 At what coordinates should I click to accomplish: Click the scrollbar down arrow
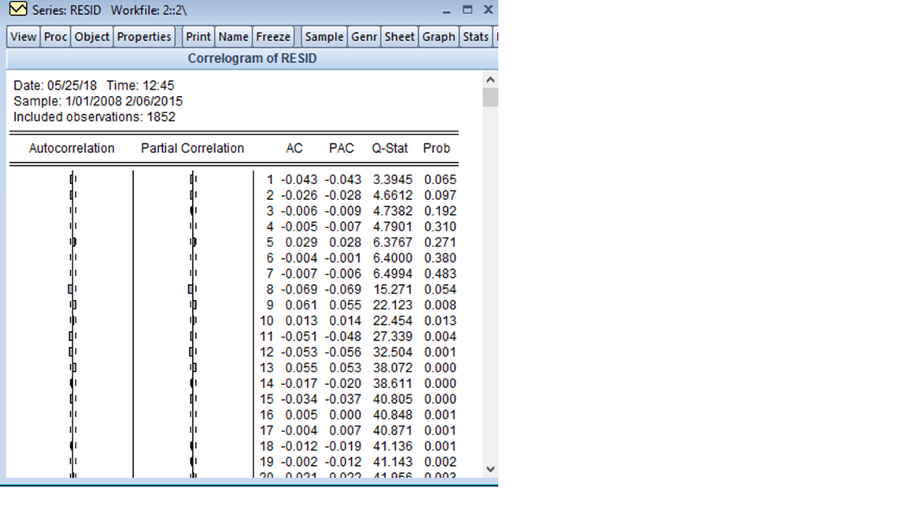(x=491, y=469)
